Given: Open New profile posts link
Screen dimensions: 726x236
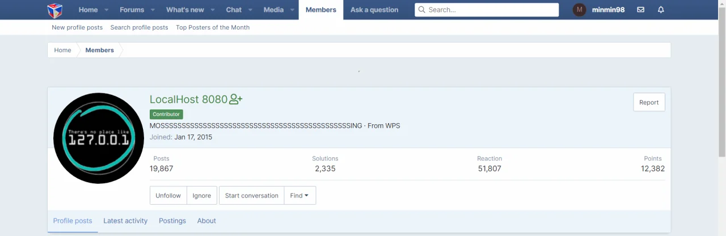Looking at the screenshot, I should [x=77, y=27].
